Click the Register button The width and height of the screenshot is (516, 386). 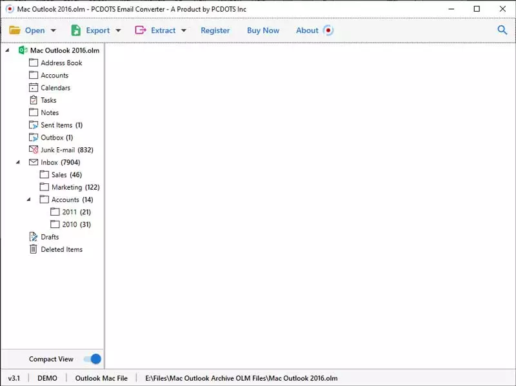[215, 30]
